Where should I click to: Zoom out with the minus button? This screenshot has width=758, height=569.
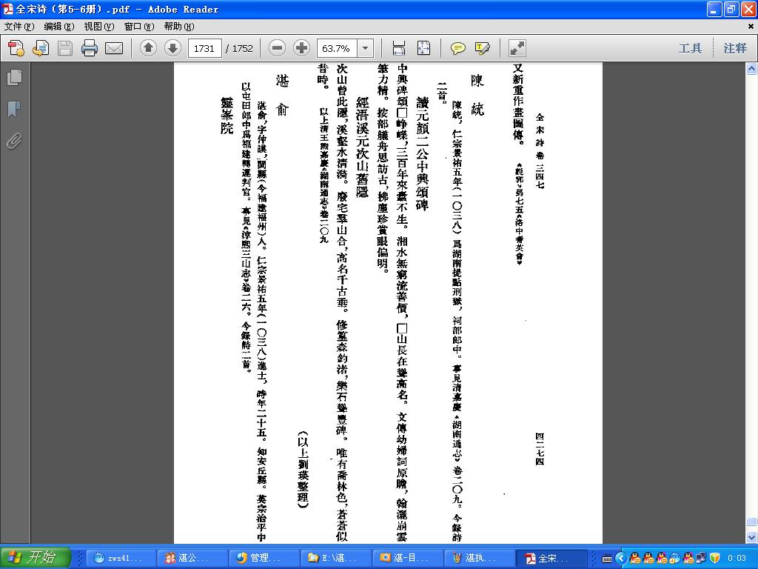pyautogui.click(x=277, y=48)
